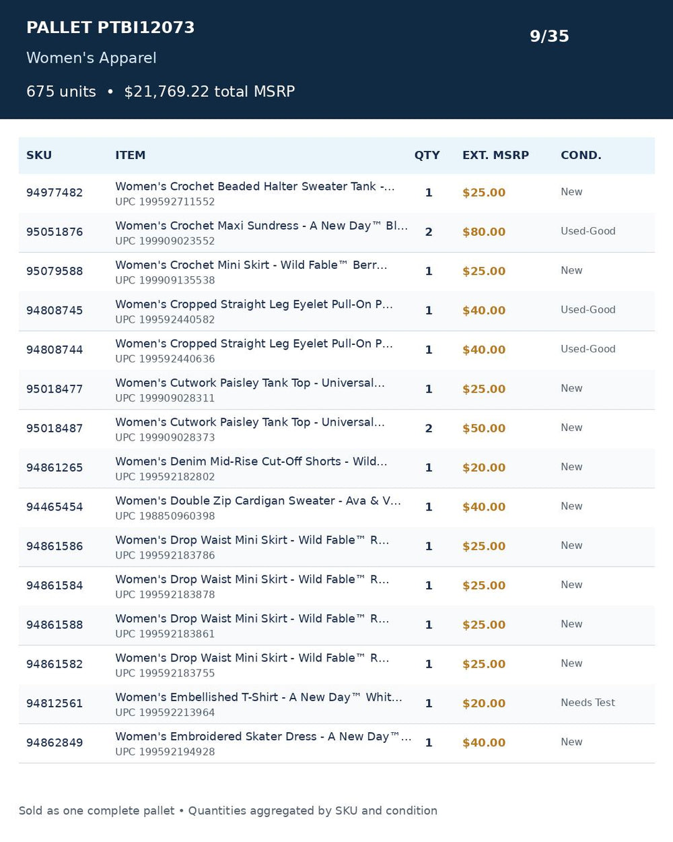Image resolution: width=673 pixels, height=842 pixels.
Task: Click the EXT. MSRP column header
Action: [x=495, y=155]
